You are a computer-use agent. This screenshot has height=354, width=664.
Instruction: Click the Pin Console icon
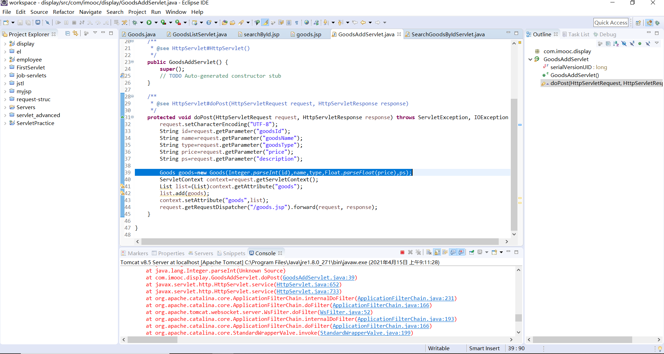pyautogui.click(x=471, y=252)
